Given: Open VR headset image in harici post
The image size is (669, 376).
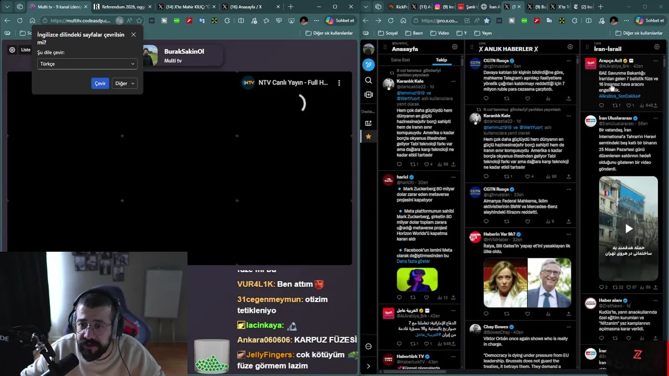Looking at the screenshot, I should point(417,279).
